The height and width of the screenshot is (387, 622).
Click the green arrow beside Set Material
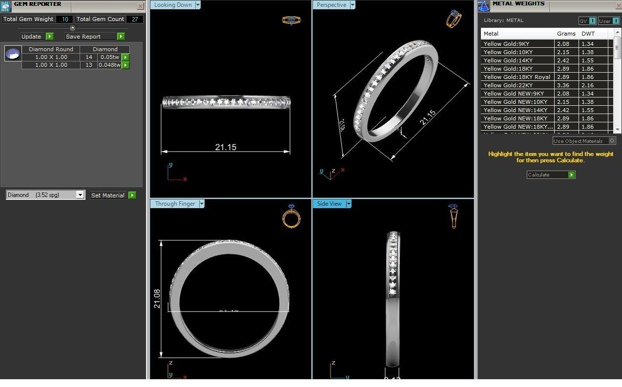132,195
